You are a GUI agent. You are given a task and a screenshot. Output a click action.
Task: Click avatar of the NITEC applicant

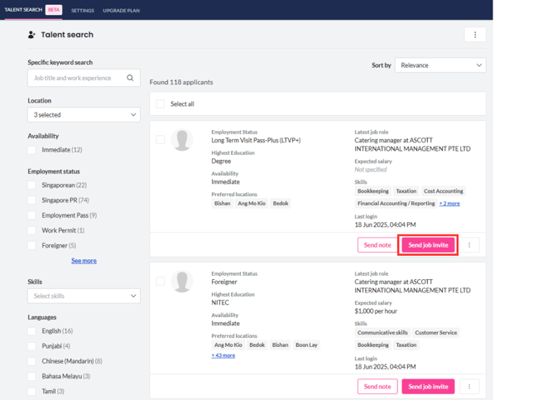(x=182, y=282)
